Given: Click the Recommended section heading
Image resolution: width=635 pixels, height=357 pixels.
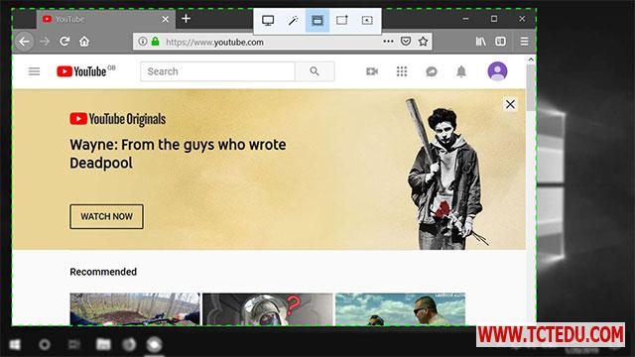Looking at the screenshot, I should (x=103, y=272).
